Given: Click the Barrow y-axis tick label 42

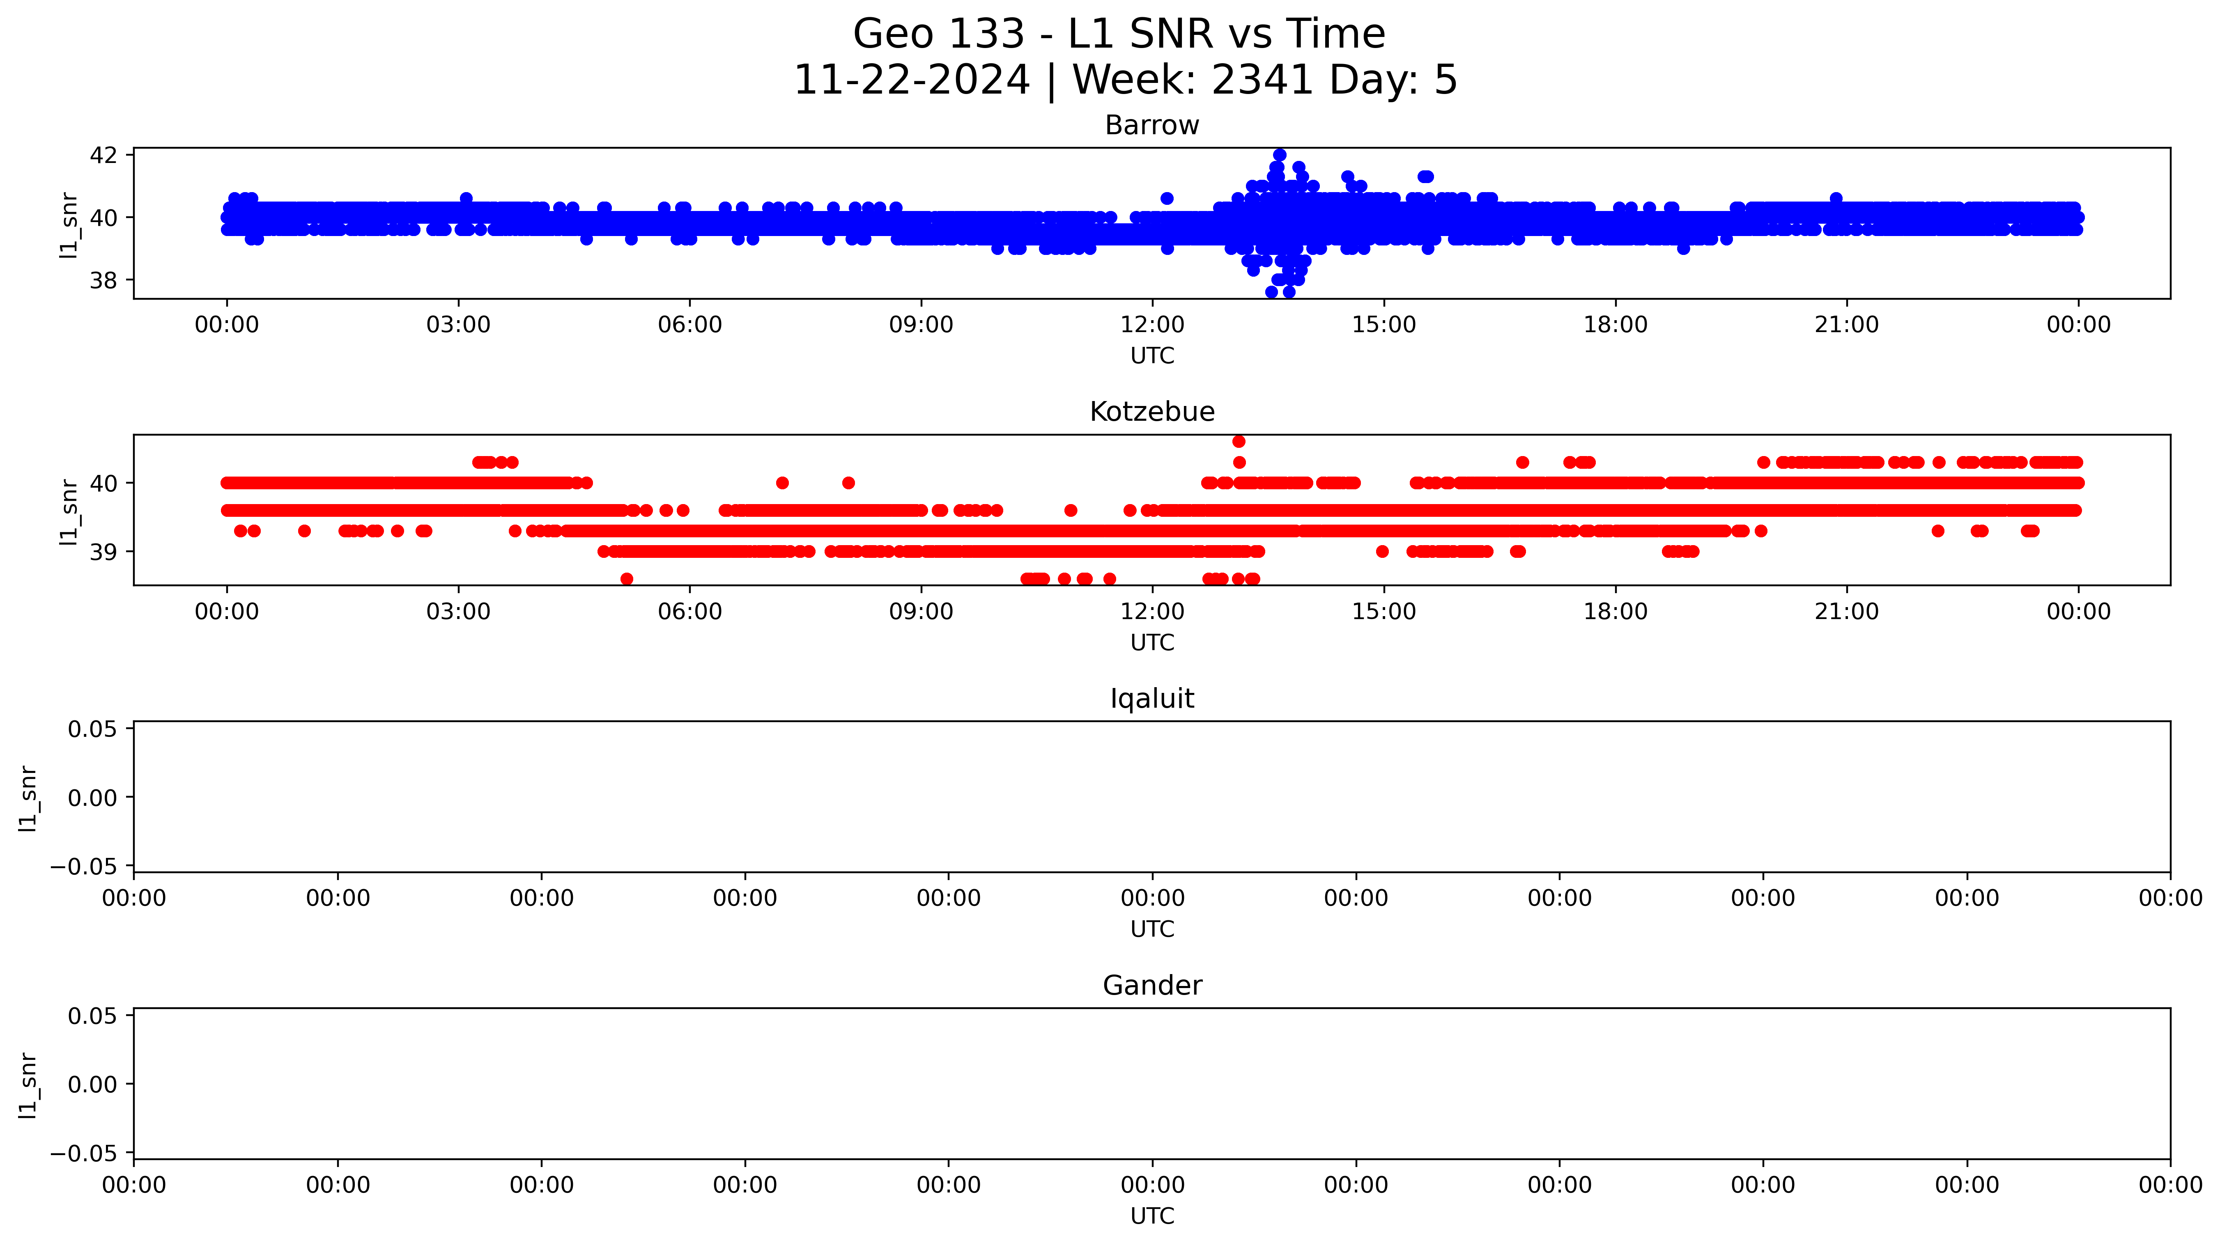Looking at the screenshot, I should [x=103, y=155].
